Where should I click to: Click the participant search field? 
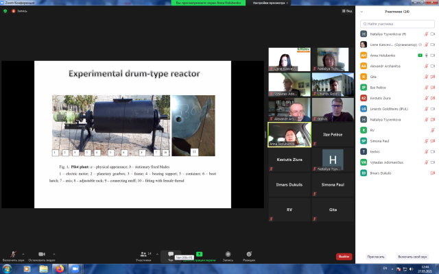tap(397, 23)
